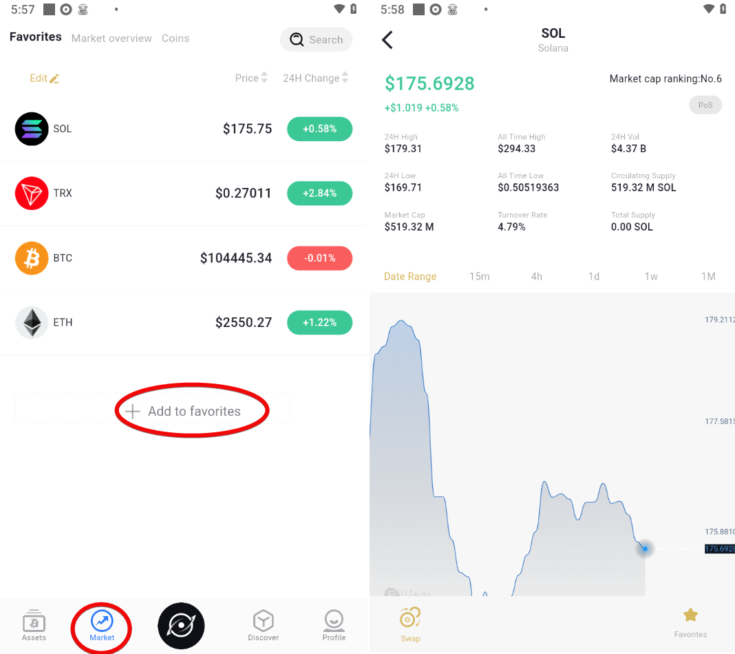This screenshot has height=654, width=735.
Task: Tap the Edit pencil icon
Action: tap(54, 78)
